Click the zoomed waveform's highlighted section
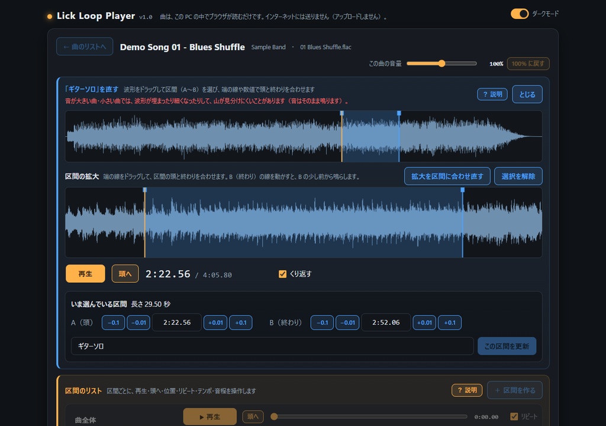 pyautogui.click(x=304, y=222)
